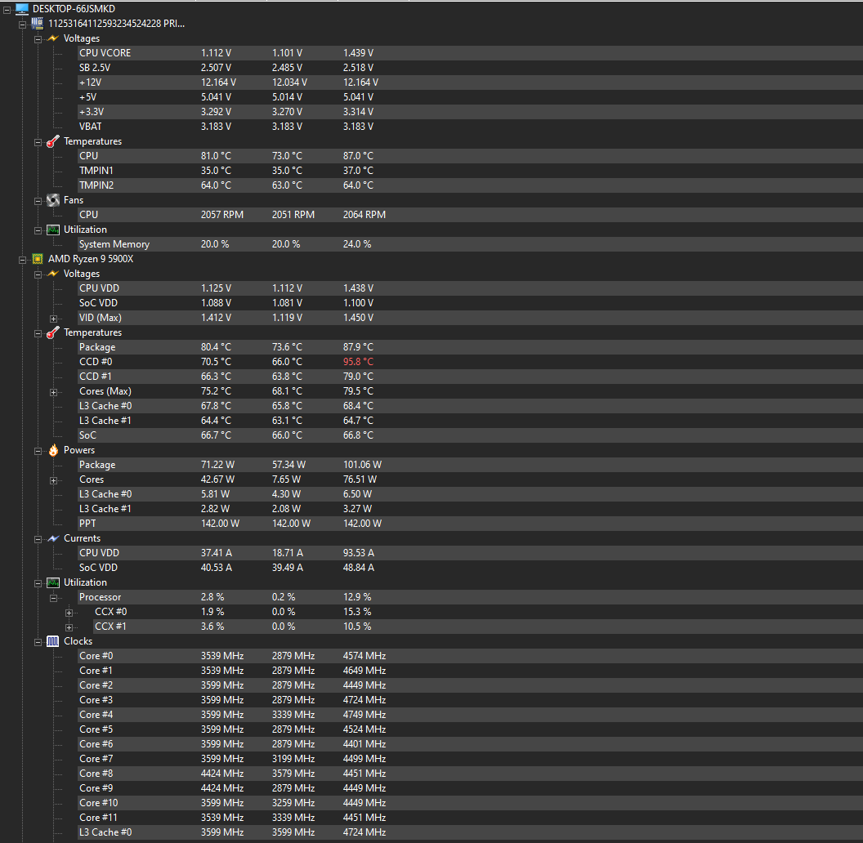
Task: Select the System Memory row label
Action: pos(114,244)
